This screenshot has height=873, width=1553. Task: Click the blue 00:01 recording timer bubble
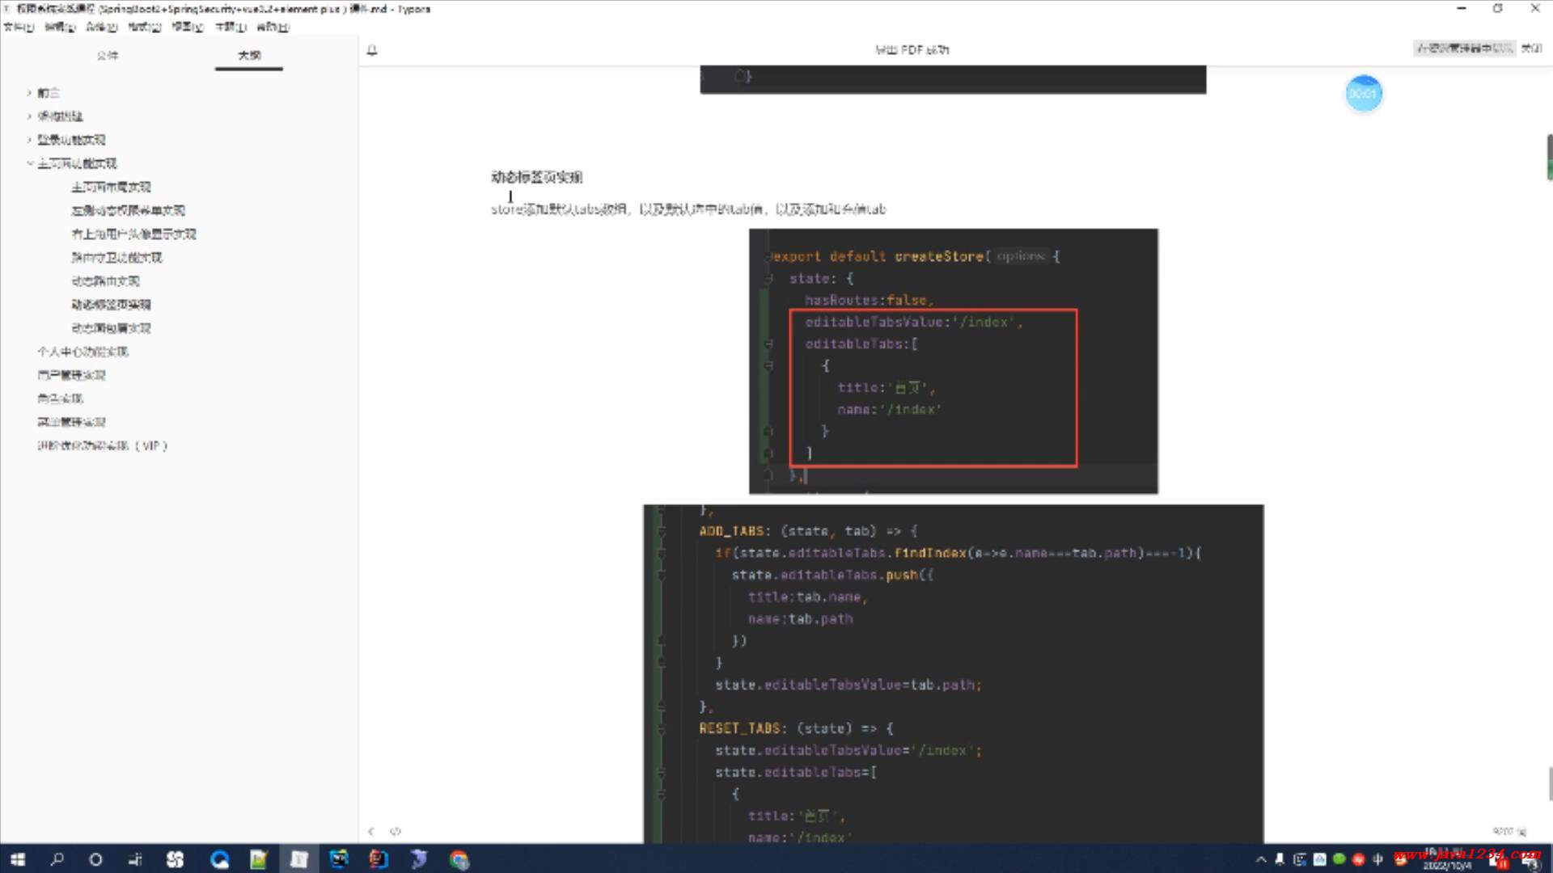pos(1364,94)
